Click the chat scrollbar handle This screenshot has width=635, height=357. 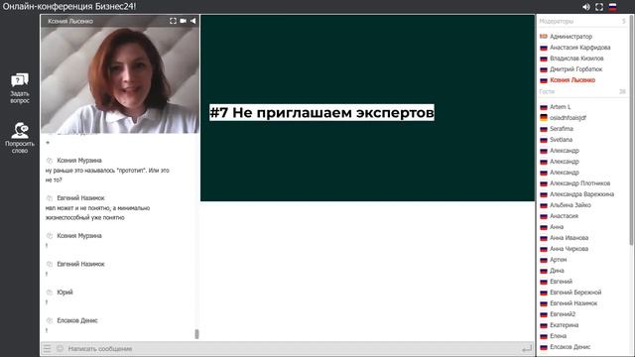pyautogui.click(x=196, y=334)
